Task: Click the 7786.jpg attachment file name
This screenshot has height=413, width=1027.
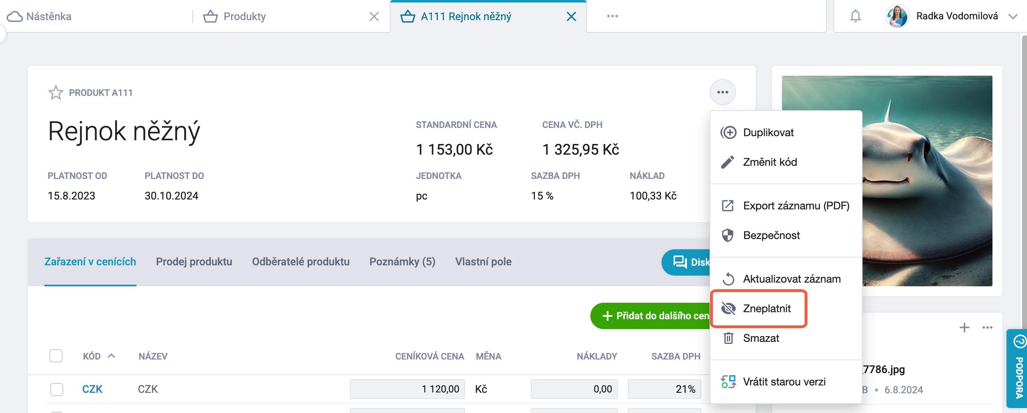Action: [x=884, y=369]
